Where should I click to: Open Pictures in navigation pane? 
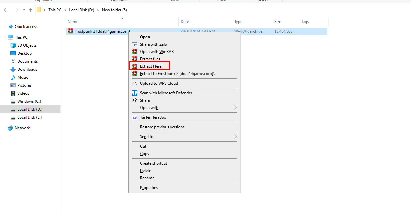point(24,85)
